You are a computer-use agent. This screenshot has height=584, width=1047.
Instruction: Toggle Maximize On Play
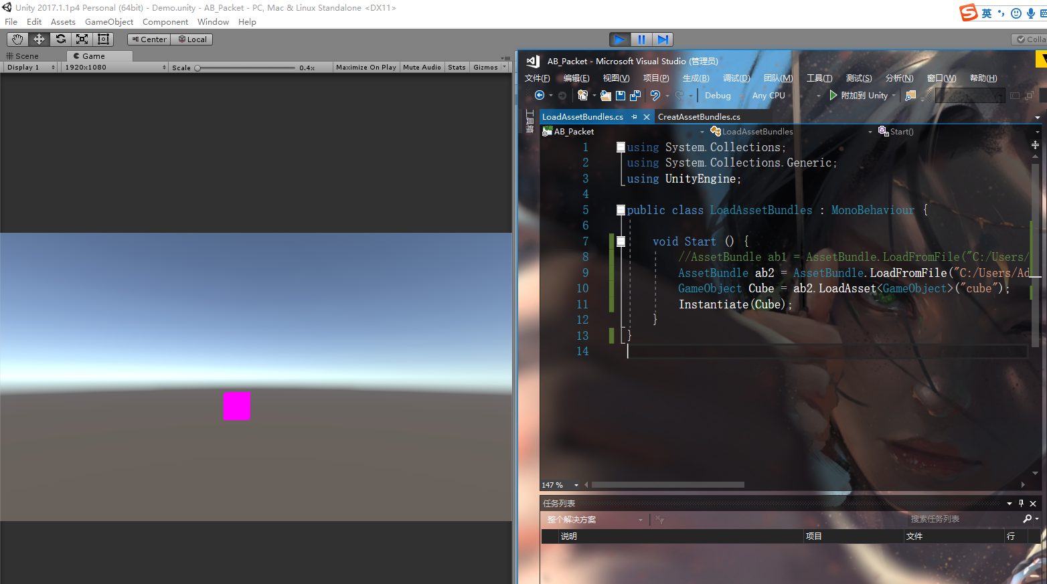(366, 68)
